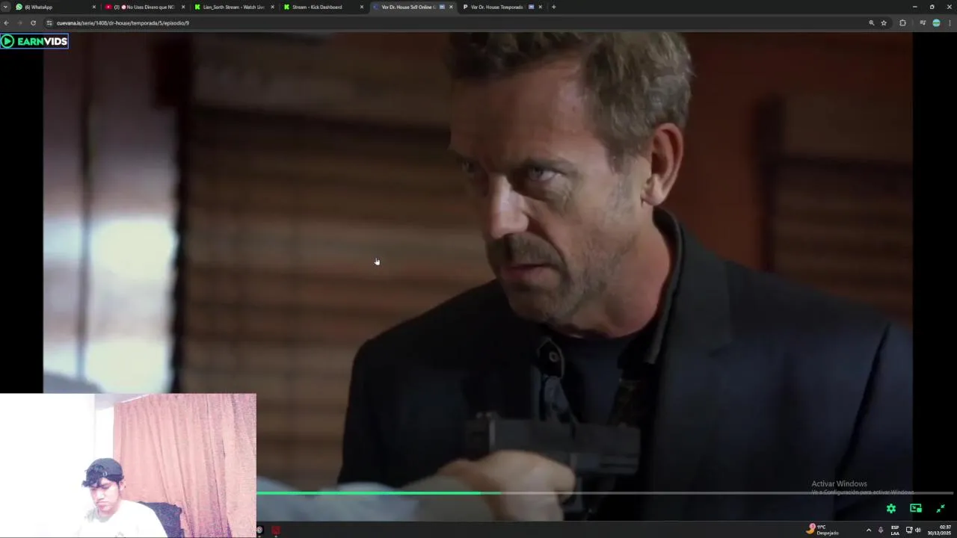Seek the video using the green progress bar

606,493
